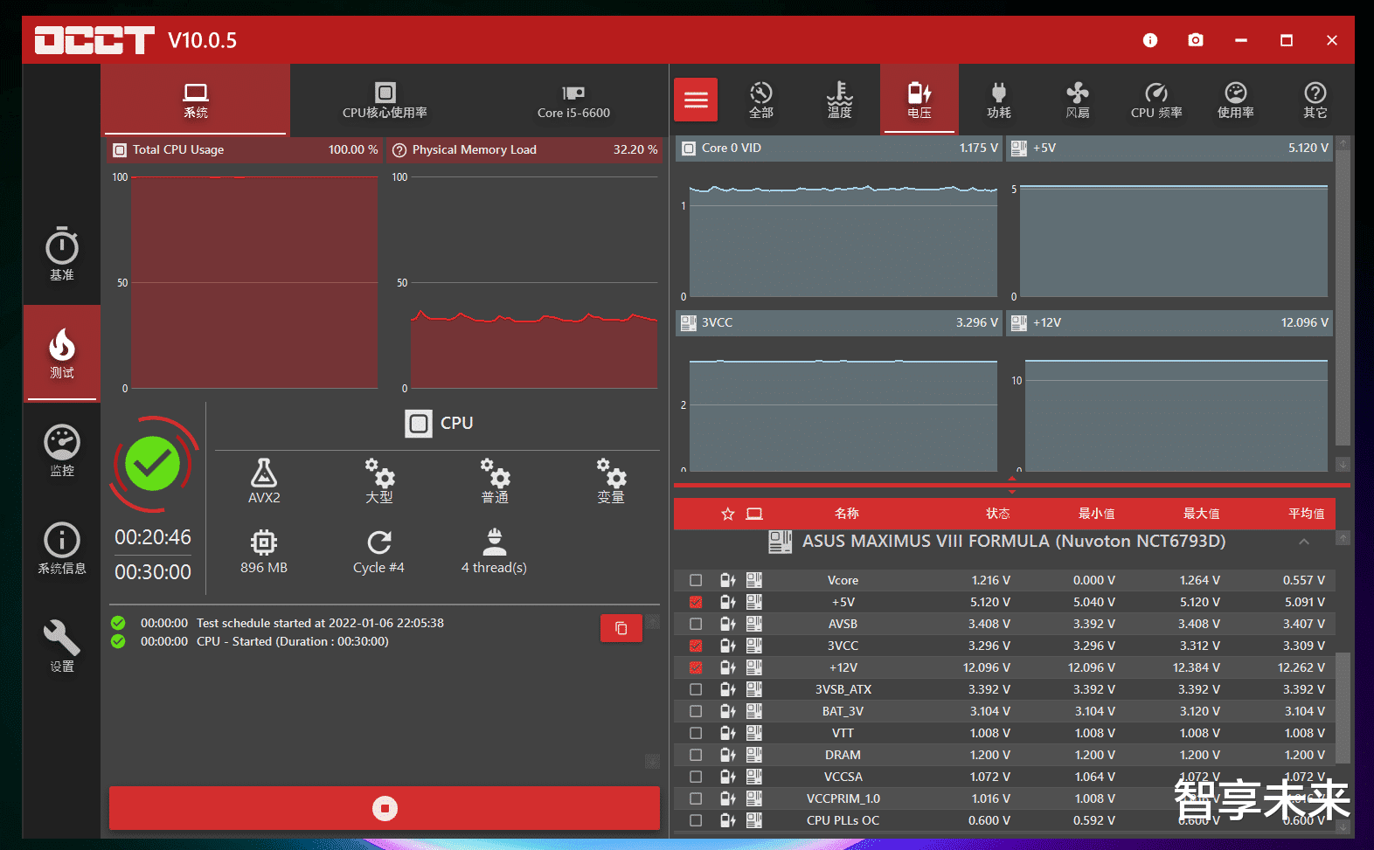Open the 设置 settings section
This screenshot has height=850, width=1374.
(62, 646)
